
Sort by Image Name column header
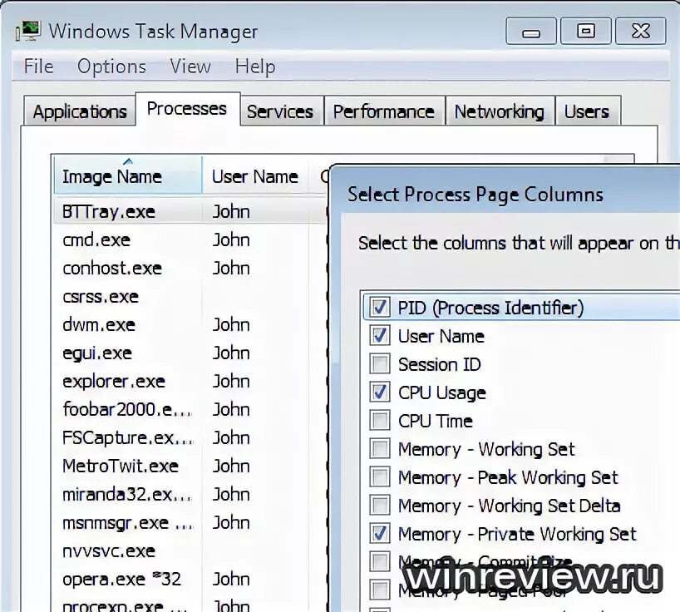128,175
